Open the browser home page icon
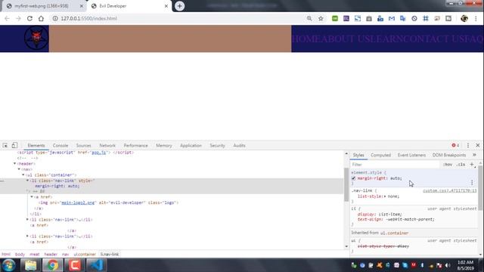The width and height of the screenshot is (484, 272). 41,18
